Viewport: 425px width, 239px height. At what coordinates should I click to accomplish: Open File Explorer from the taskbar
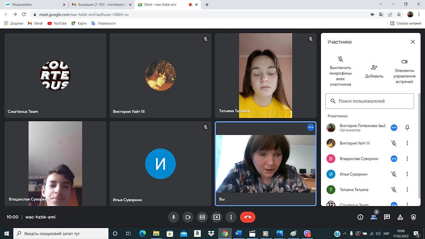tap(156, 233)
